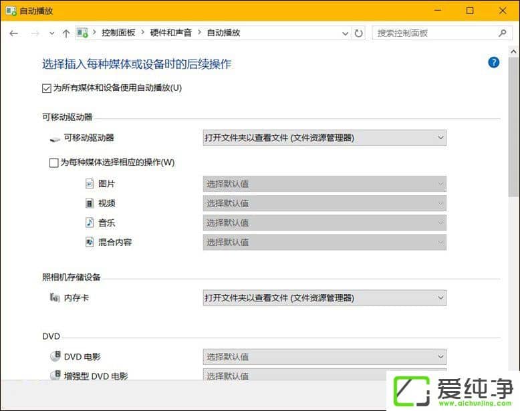Expand the DVD 电影 default dropdown
The image size is (520, 411).
pos(324,356)
